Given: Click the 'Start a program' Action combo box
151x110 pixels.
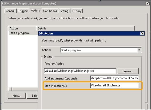Looking at the screenshot, I should click(x=101, y=50).
